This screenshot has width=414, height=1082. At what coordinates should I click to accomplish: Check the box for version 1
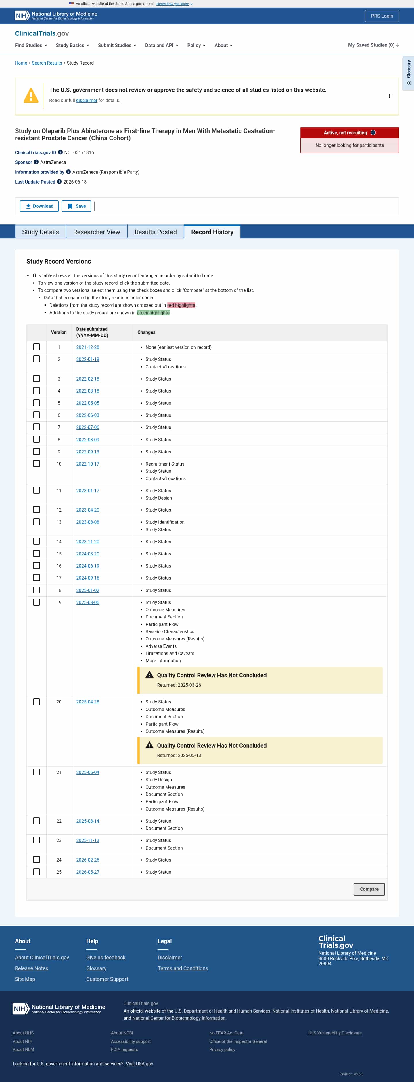(37, 347)
